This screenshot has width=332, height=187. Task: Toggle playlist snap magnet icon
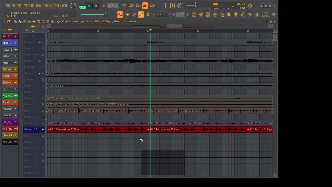tap(9, 22)
